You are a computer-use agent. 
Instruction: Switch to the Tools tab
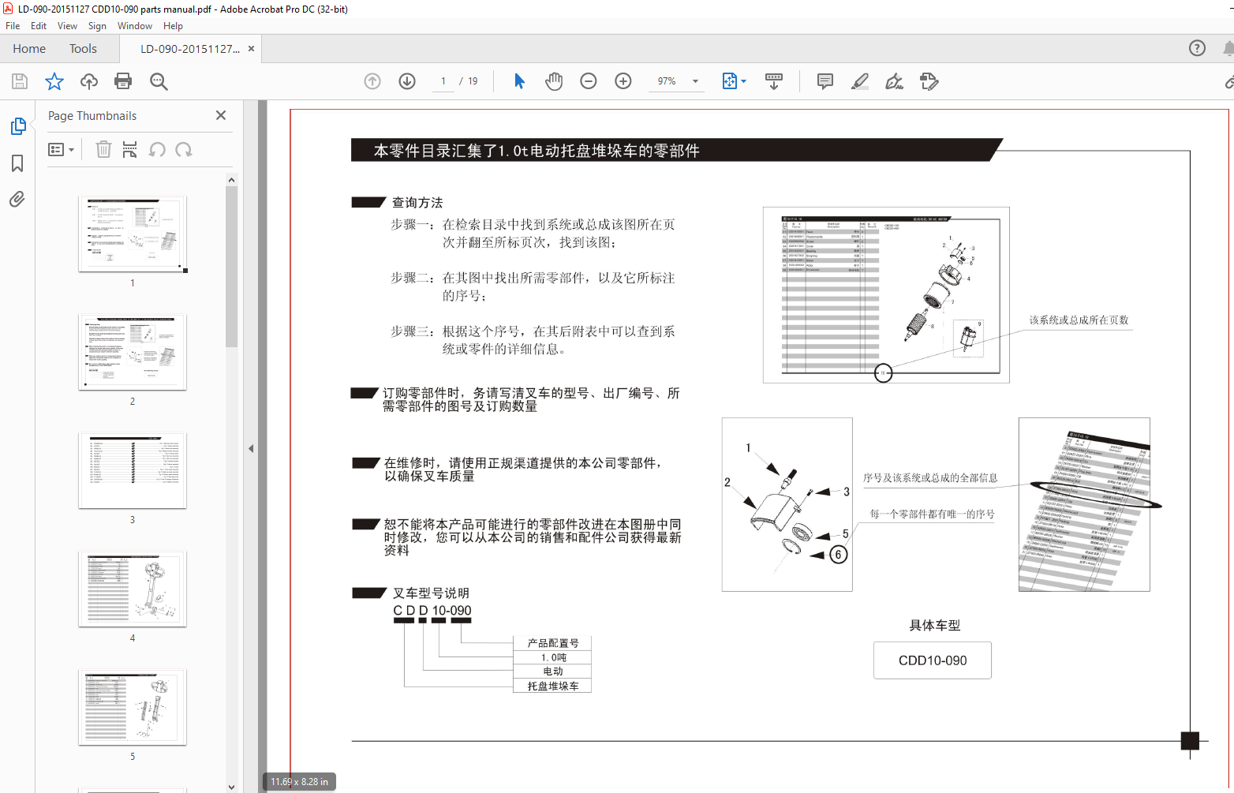point(83,49)
